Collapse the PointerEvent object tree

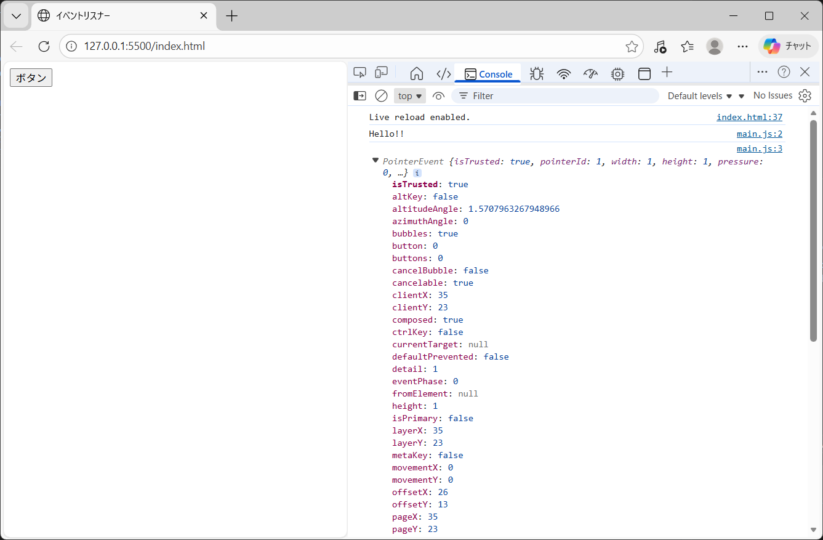click(x=375, y=161)
